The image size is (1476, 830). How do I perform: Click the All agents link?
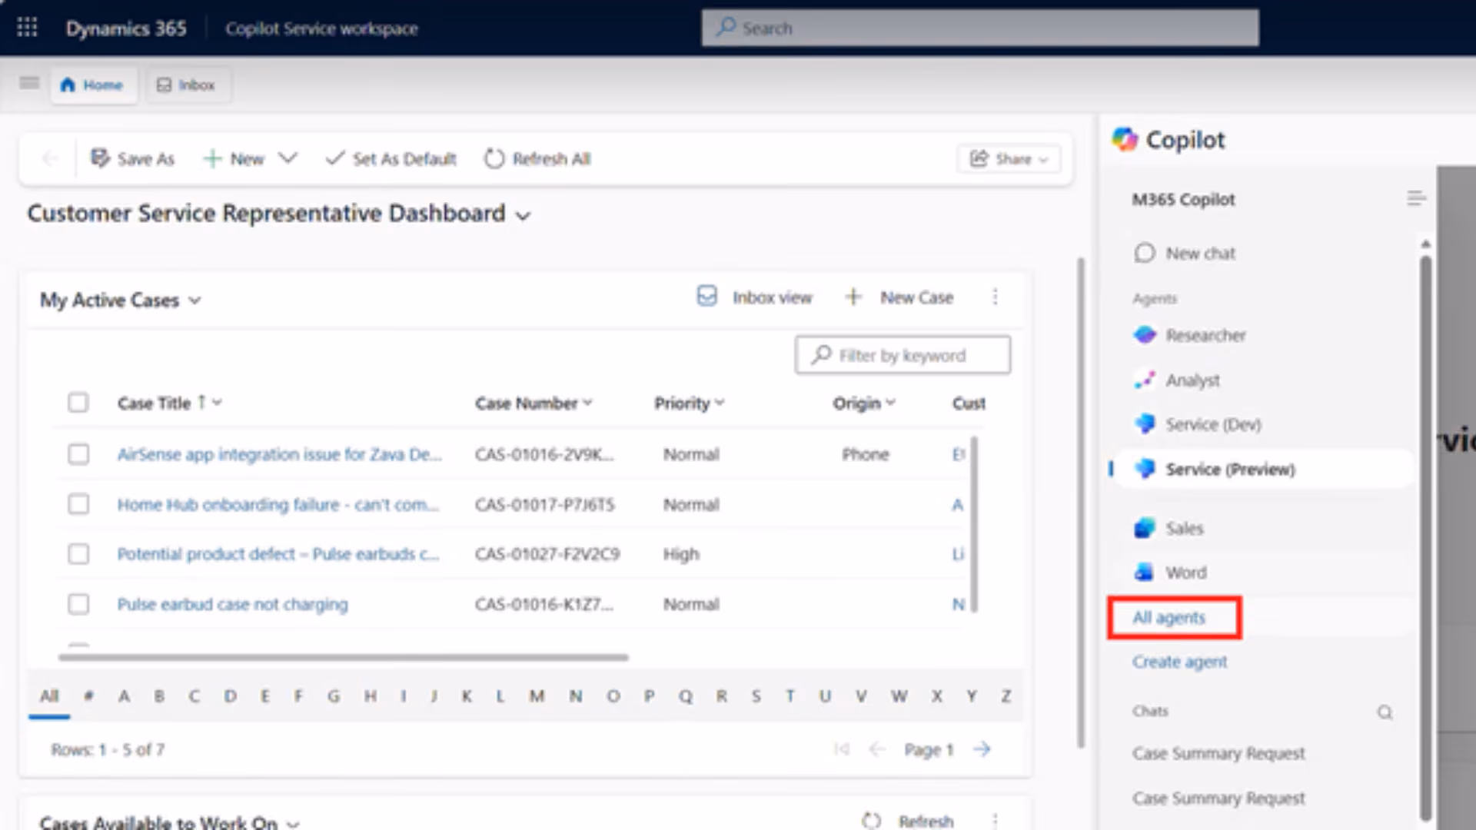(x=1168, y=618)
